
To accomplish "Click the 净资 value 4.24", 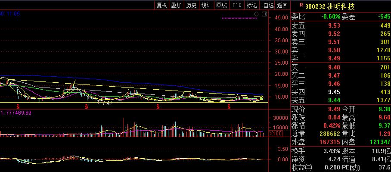I will pyautogui.click(x=334, y=159).
